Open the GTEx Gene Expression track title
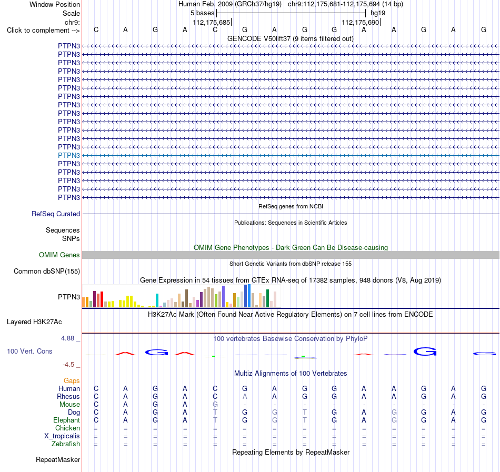This screenshot has width=500, height=472. [291, 280]
